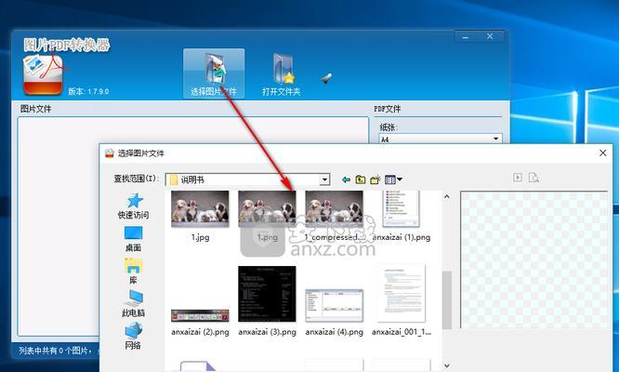619x372 pixels.
Task: Click the preview page search icon
Action: tap(533, 178)
